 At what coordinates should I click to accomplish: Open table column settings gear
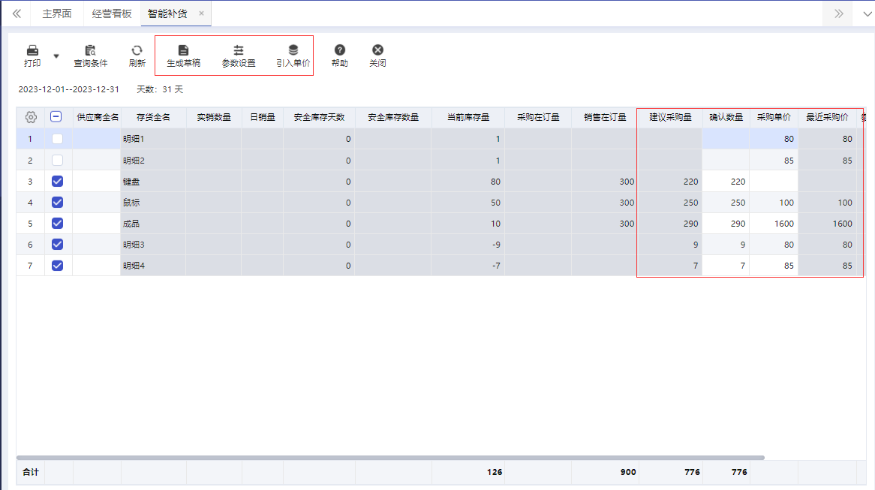point(31,117)
